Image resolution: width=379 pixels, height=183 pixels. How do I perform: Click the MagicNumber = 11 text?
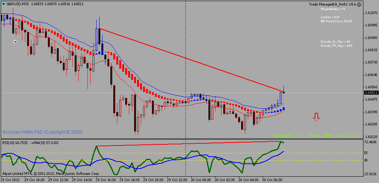click(333, 9)
